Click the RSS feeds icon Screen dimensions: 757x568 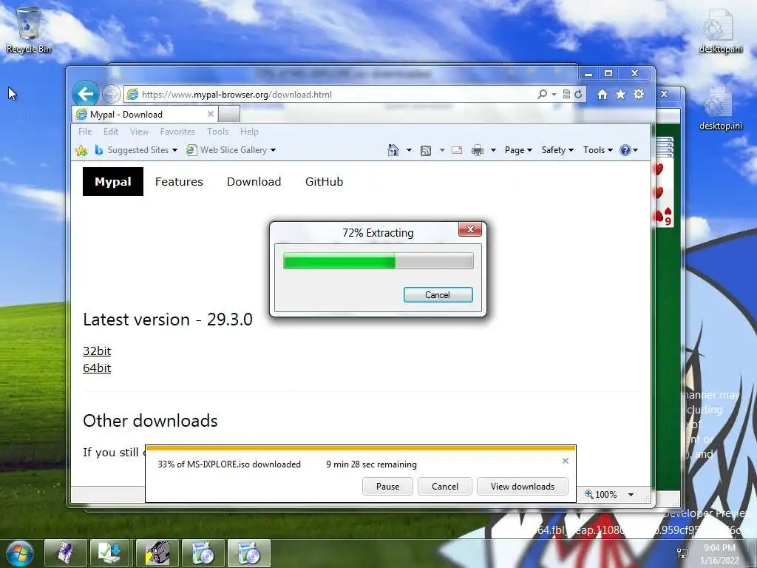click(426, 151)
